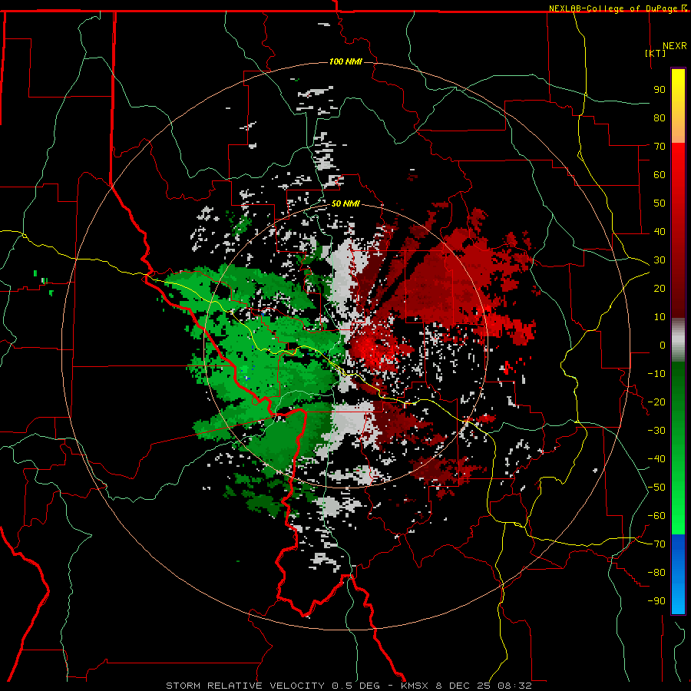Click the 70 value on the velocity scale
691x691 pixels.
pos(660,147)
